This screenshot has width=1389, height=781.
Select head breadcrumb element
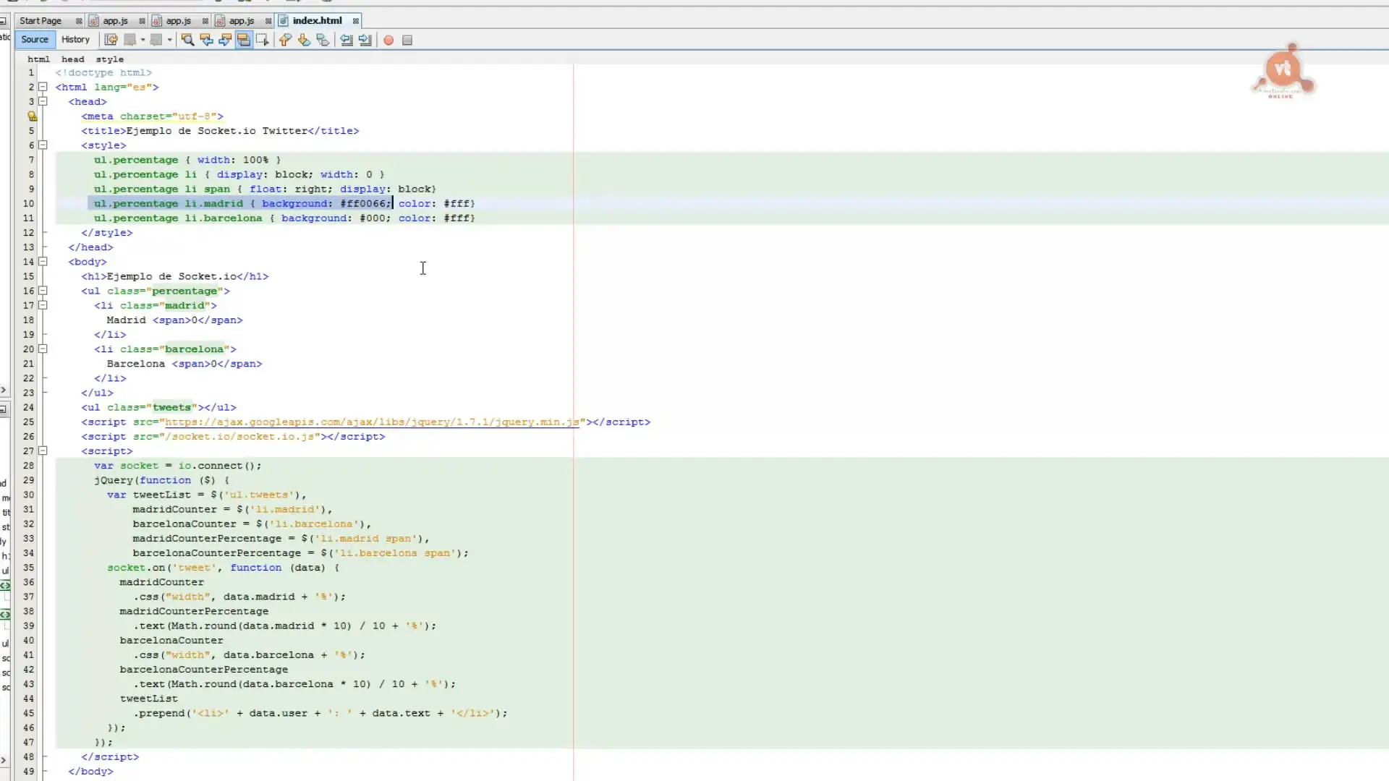click(x=72, y=59)
